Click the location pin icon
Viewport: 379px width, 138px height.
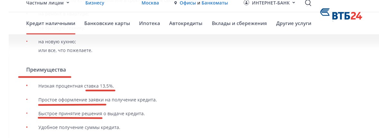pos(175,3)
